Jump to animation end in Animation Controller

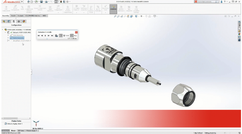[52, 36]
